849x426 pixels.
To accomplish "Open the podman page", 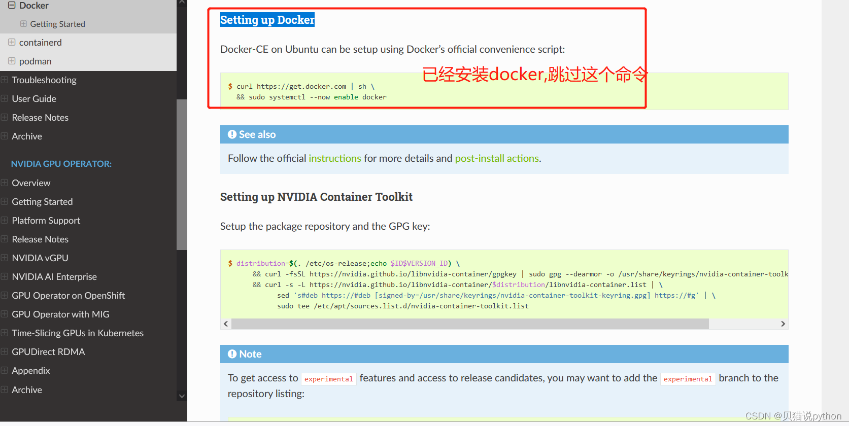I will pos(36,61).
